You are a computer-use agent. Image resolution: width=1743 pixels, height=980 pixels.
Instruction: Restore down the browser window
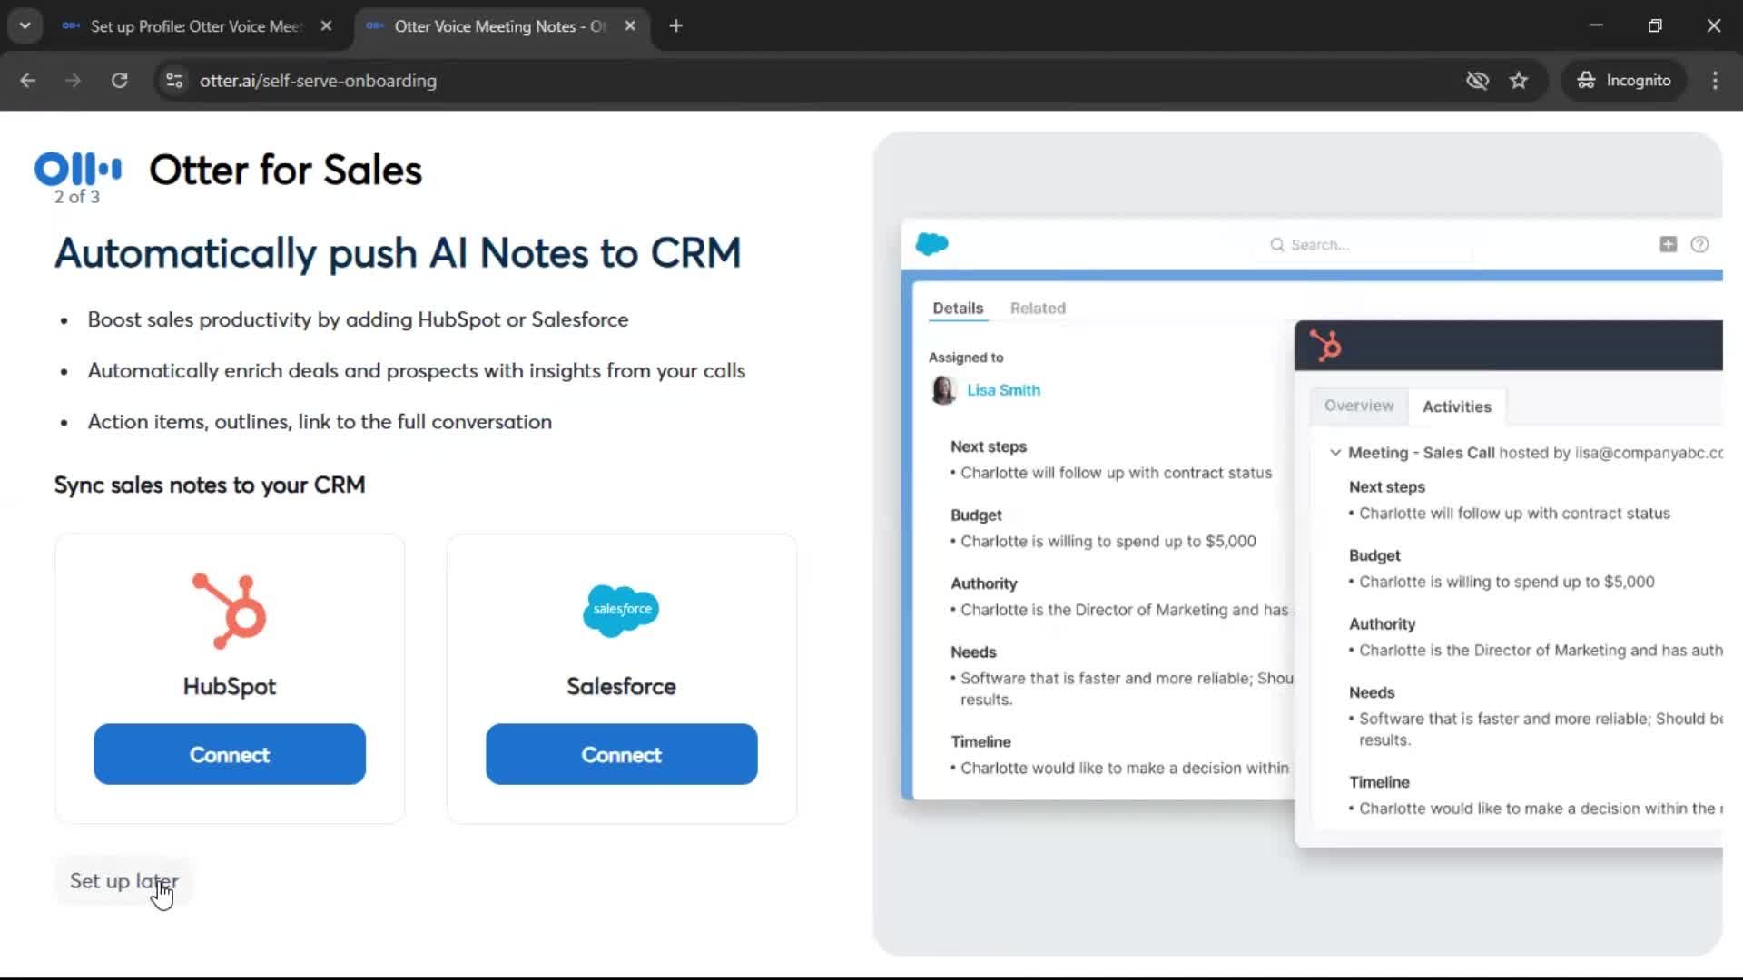pos(1655,25)
